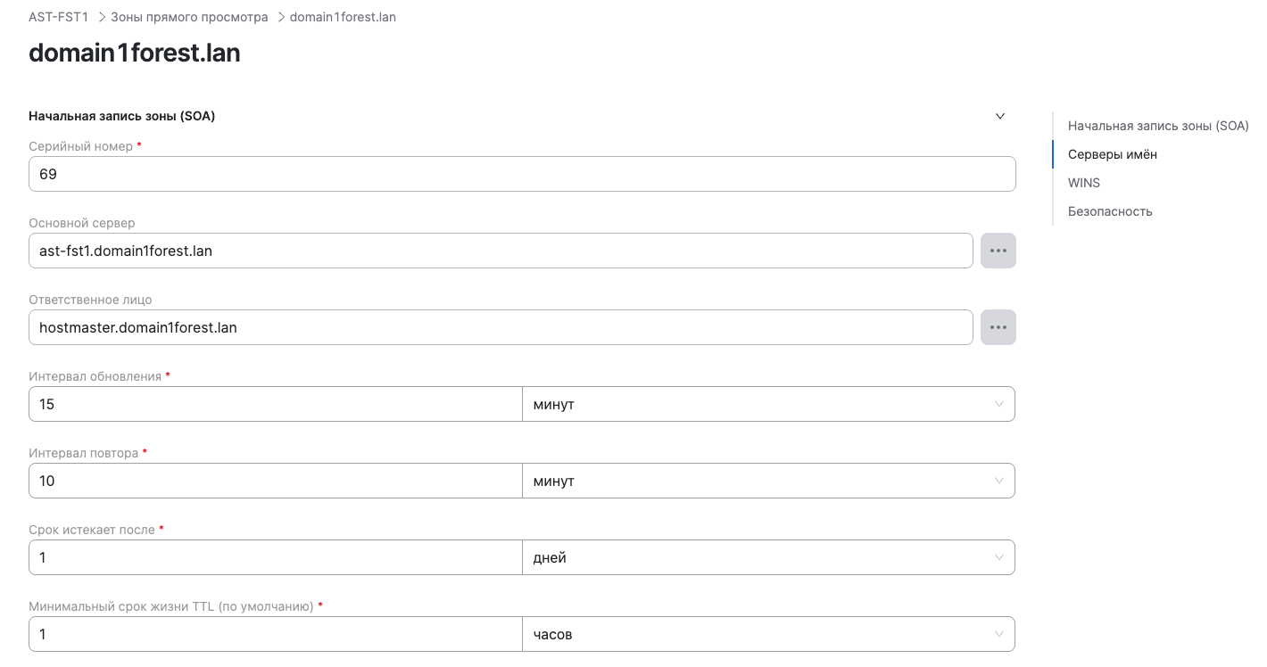Viewport: 1267px width, 667px height.
Task: Click the domain1forest.lan breadcrumb item
Action: 342,16
